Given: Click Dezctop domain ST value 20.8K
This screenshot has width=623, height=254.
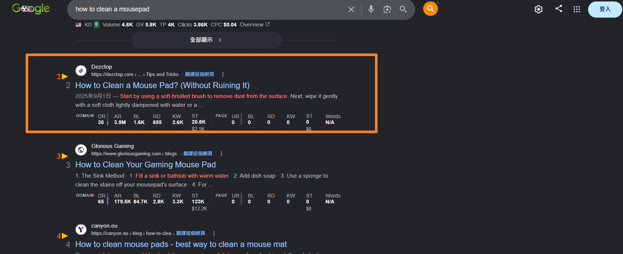Looking at the screenshot, I should point(199,122).
